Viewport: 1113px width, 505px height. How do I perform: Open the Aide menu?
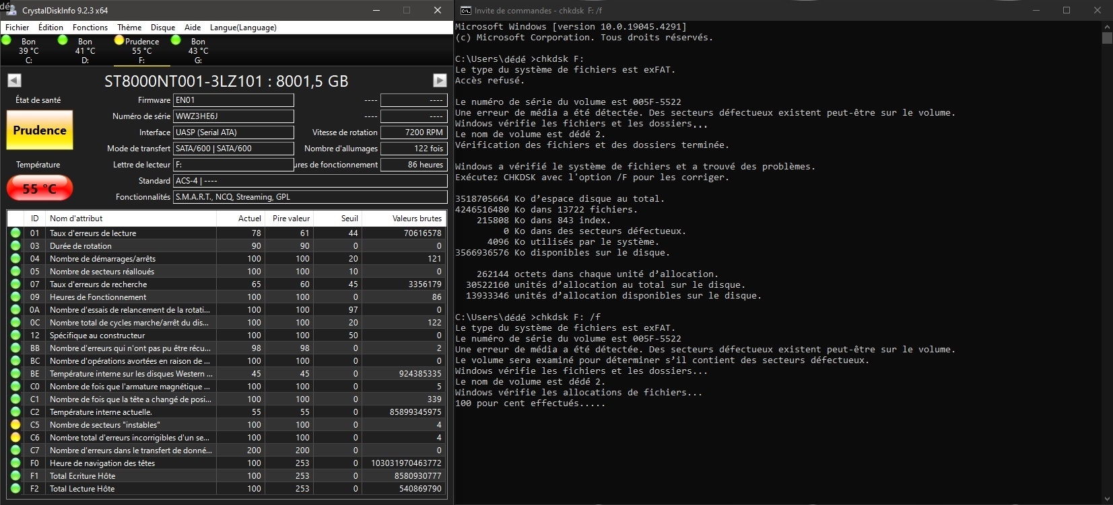(x=193, y=28)
